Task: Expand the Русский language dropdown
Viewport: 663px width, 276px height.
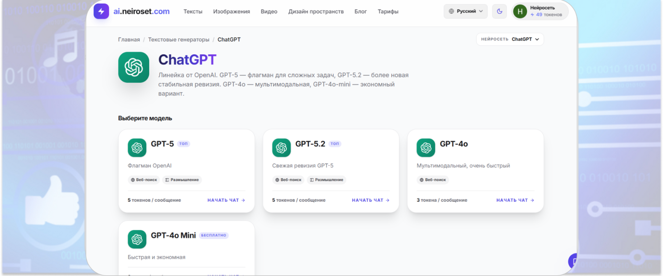Action: tap(466, 11)
